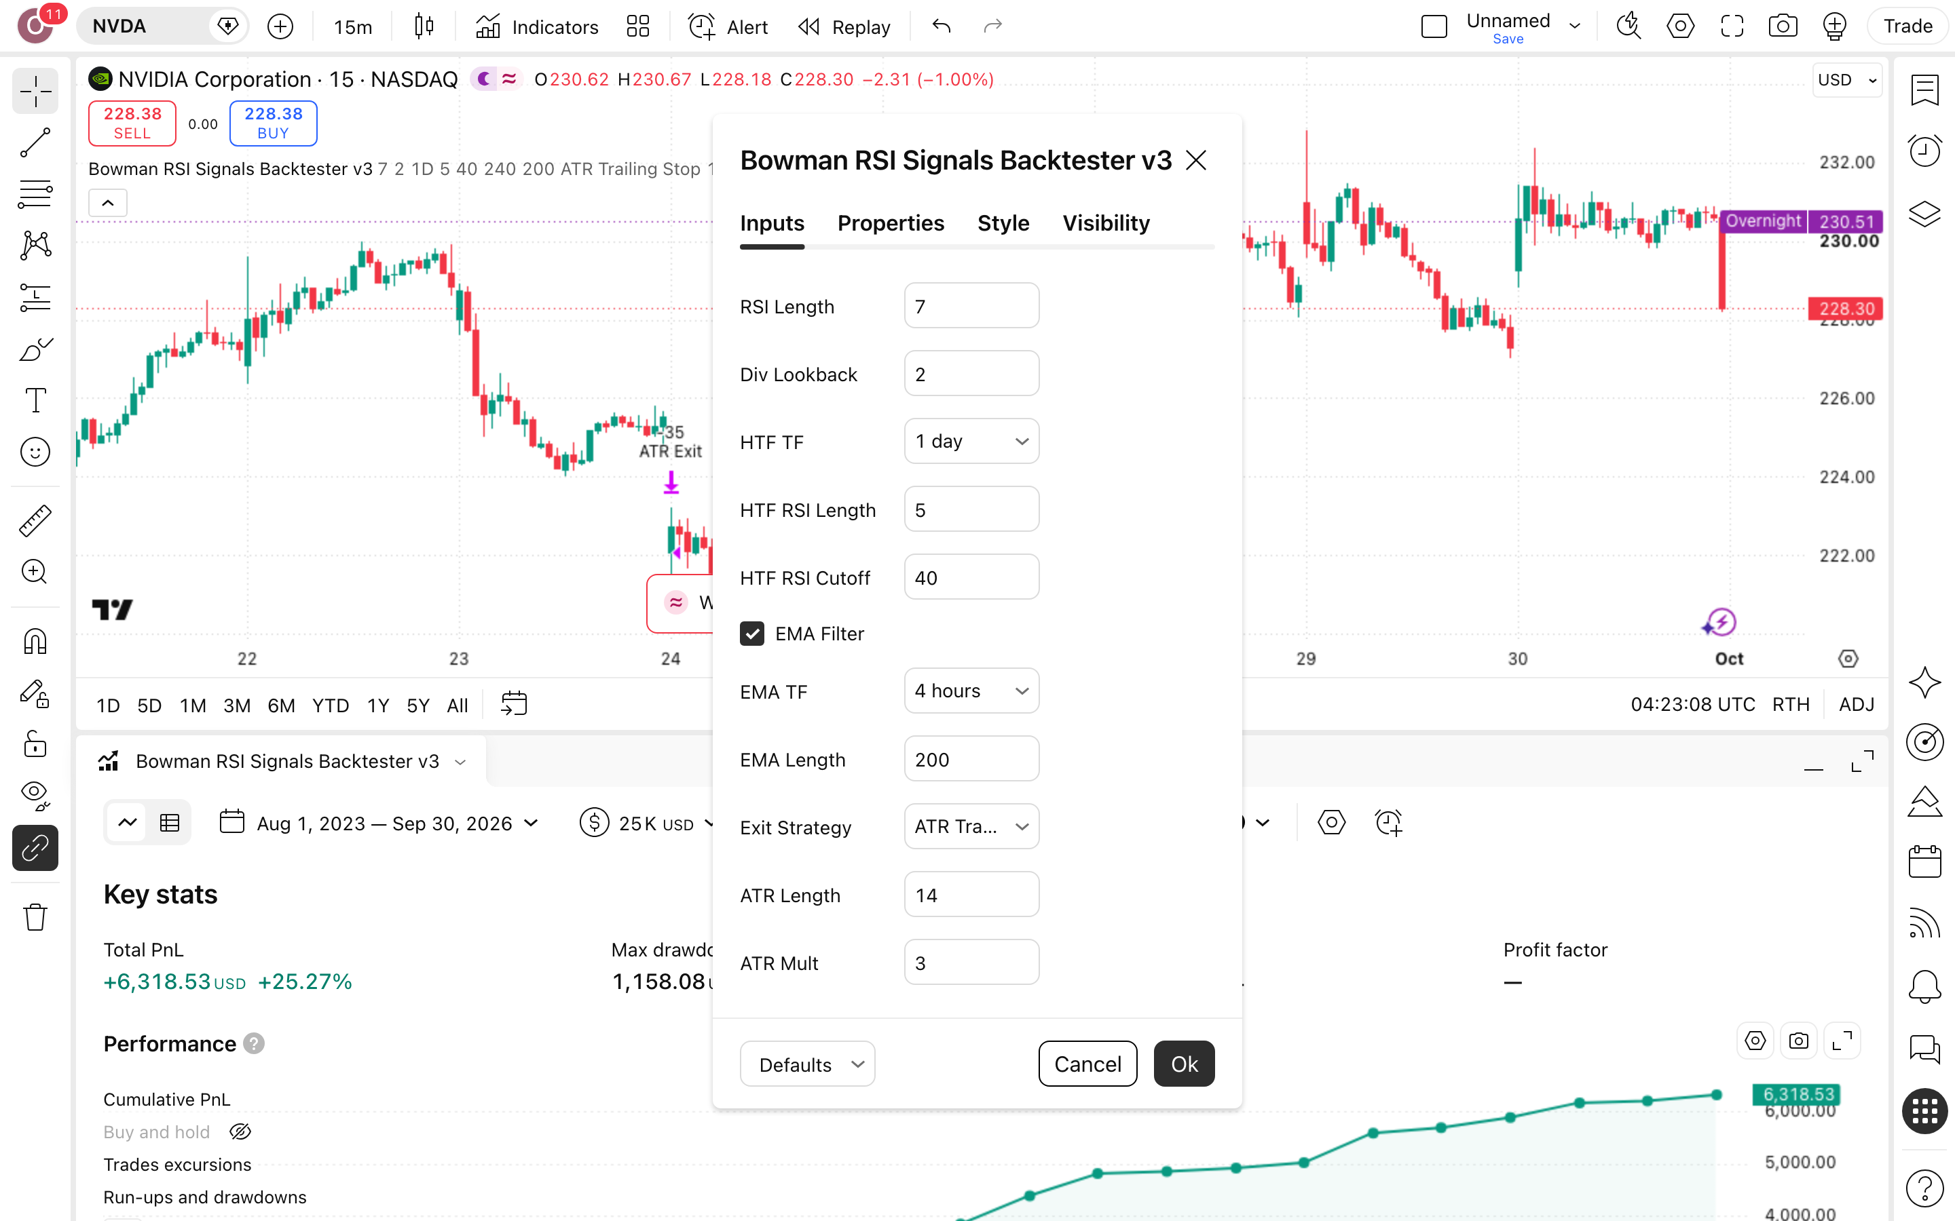Open the HTF TF dropdown set to 1 day
Screen dimensions: 1955x1221
pyautogui.click(x=971, y=441)
